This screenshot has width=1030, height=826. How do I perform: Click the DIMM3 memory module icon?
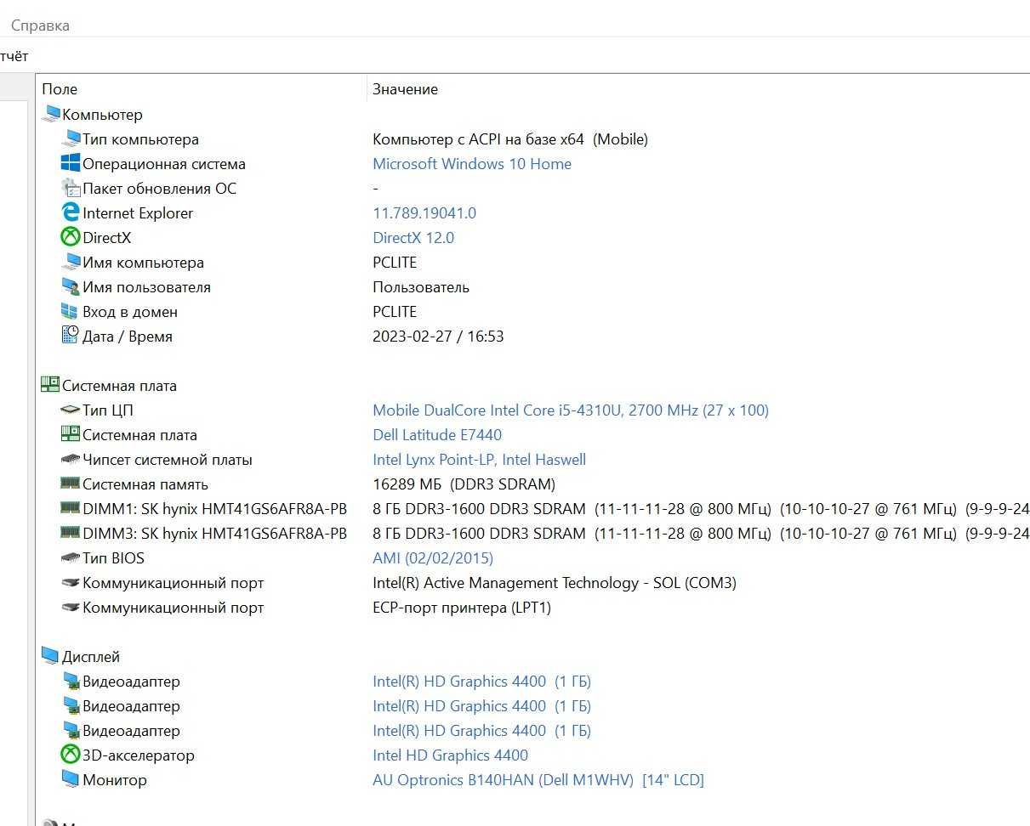[71, 533]
